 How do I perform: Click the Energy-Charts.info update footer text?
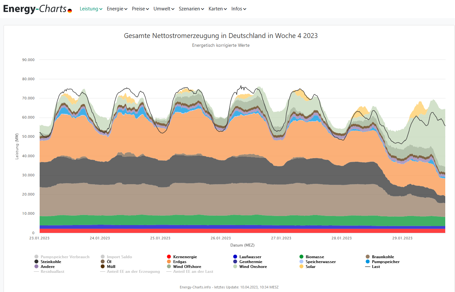[229, 287]
